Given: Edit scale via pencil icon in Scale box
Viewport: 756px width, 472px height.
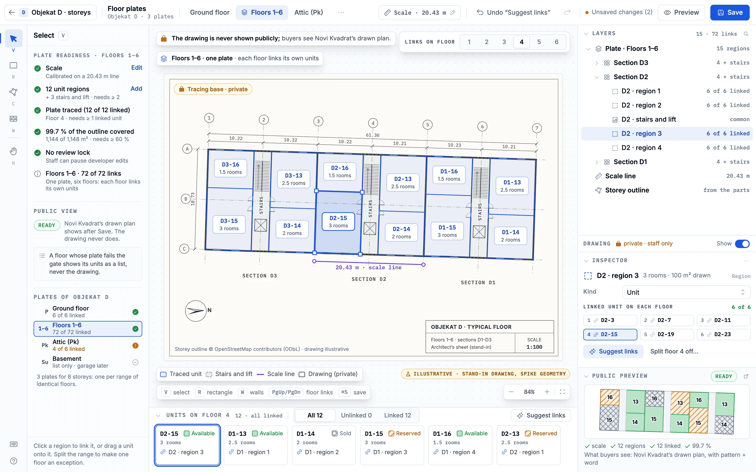Looking at the screenshot, I should click(x=453, y=13).
